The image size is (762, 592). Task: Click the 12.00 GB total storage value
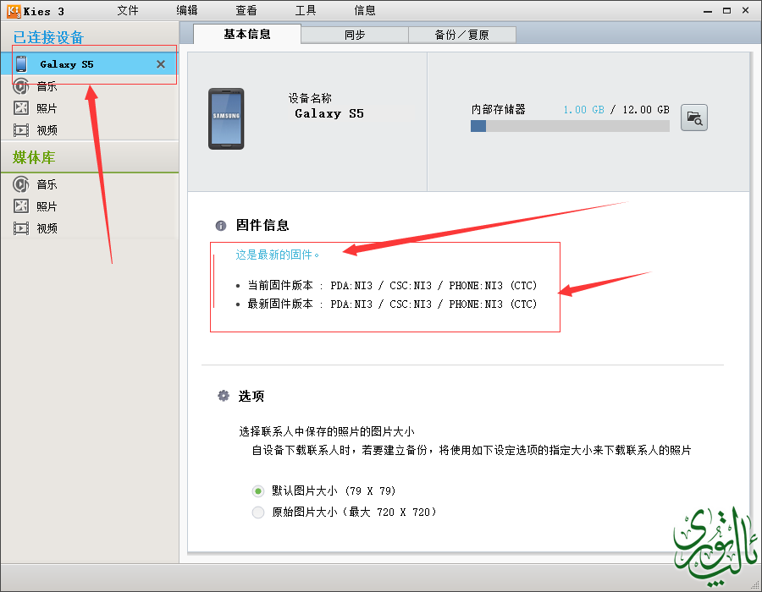646,110
